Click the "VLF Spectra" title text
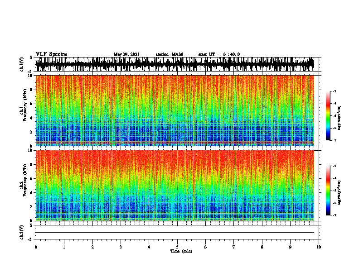 tap(51, 54)
